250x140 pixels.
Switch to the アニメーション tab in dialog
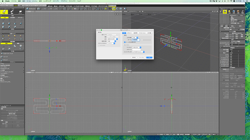[142, 33]
